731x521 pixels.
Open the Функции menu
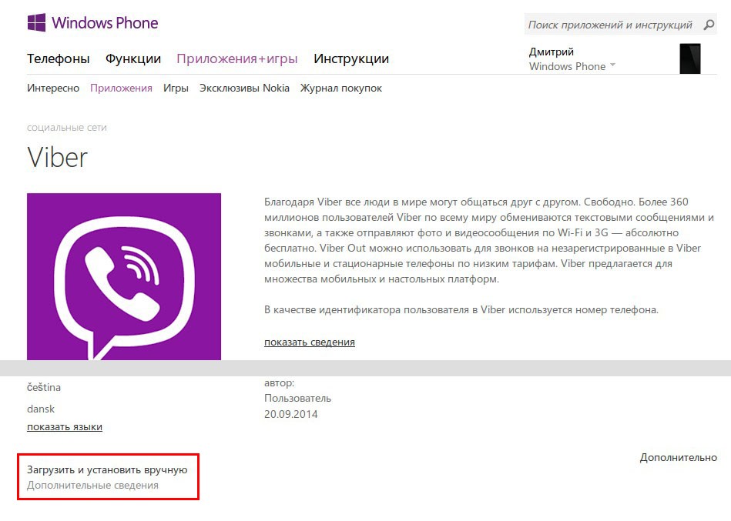click(132, 58)
